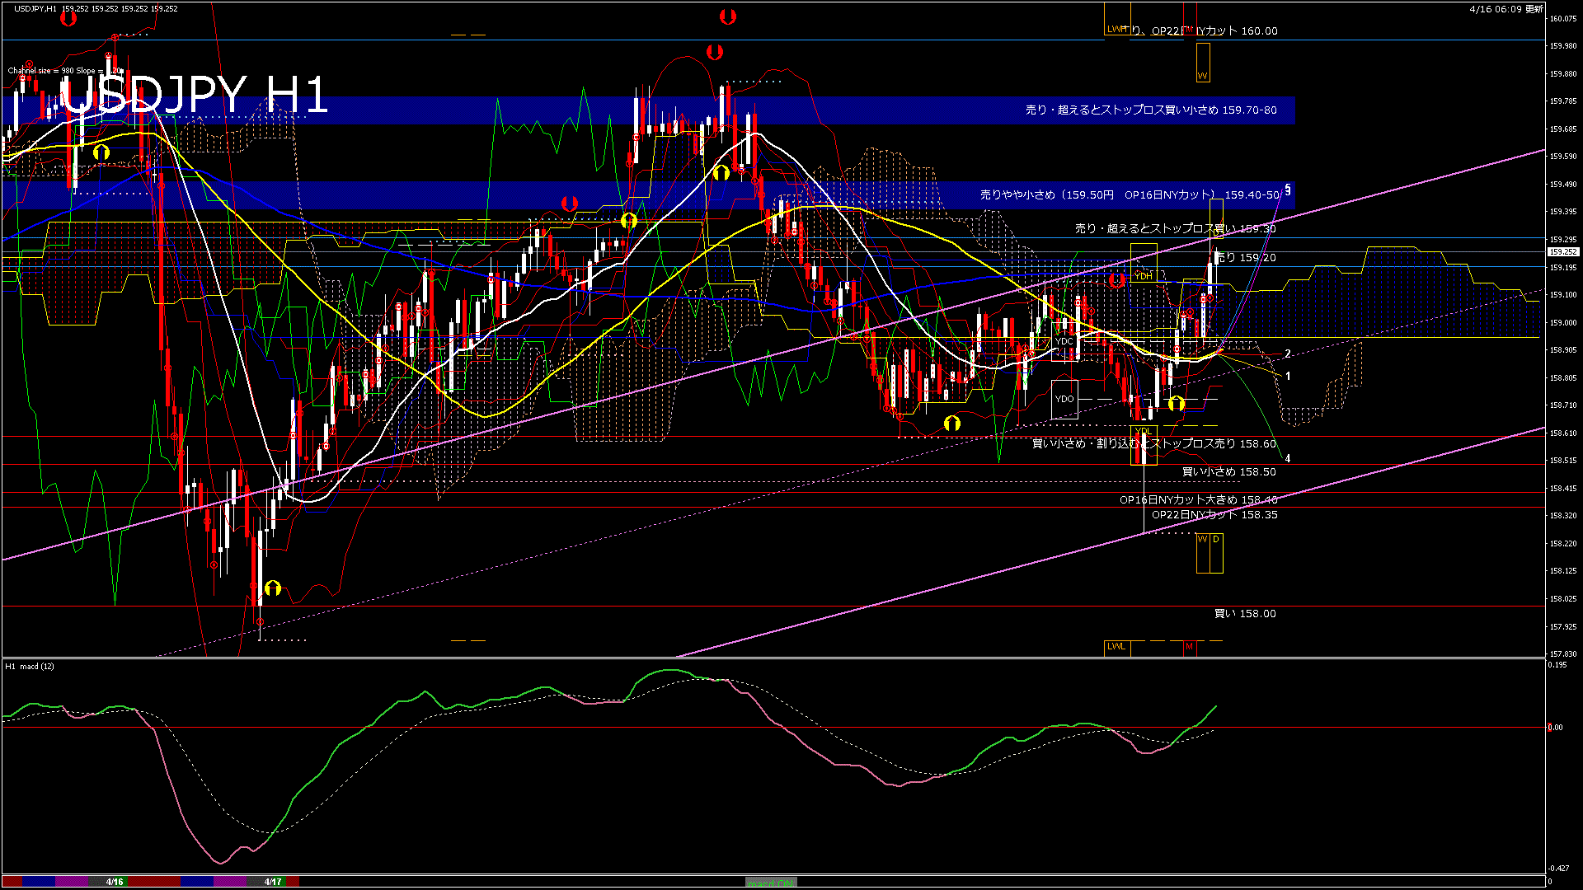Toggle the macd ON button

click(770, 882)
